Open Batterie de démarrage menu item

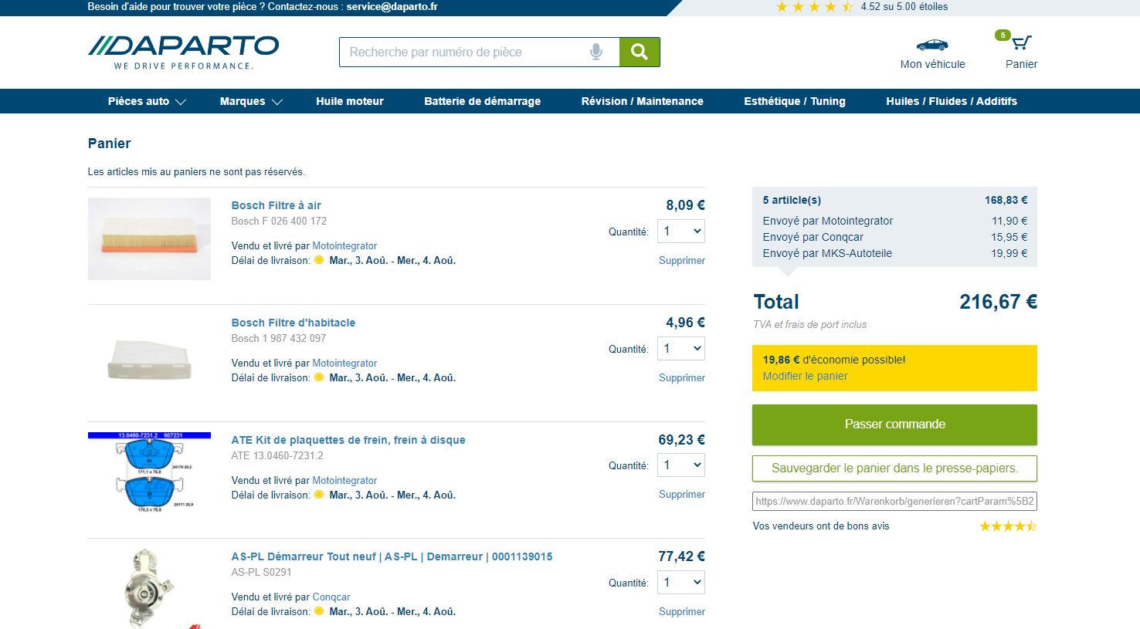[483, 101]
